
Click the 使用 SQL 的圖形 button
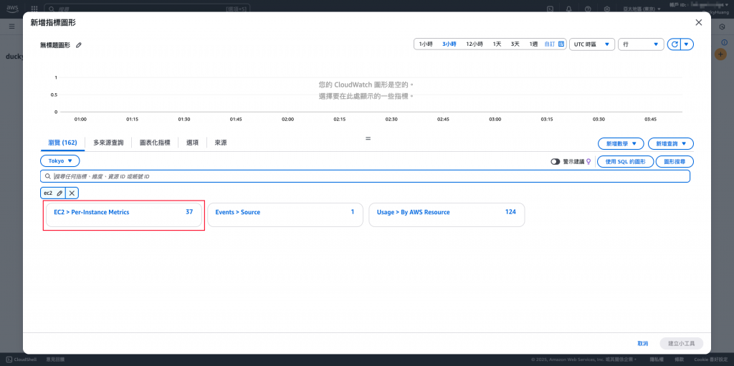625,161
